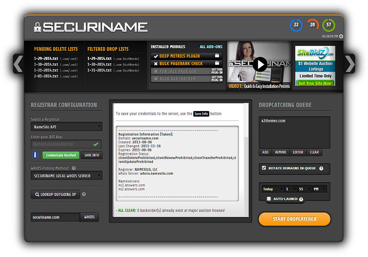Select x2themes.com in the dropcatching queue
This screenshot has height=257, width=368.
(x=273, y=121)
